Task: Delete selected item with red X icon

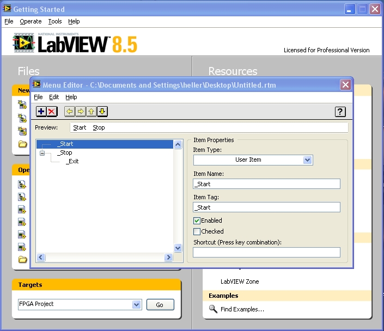Action: 52,112
